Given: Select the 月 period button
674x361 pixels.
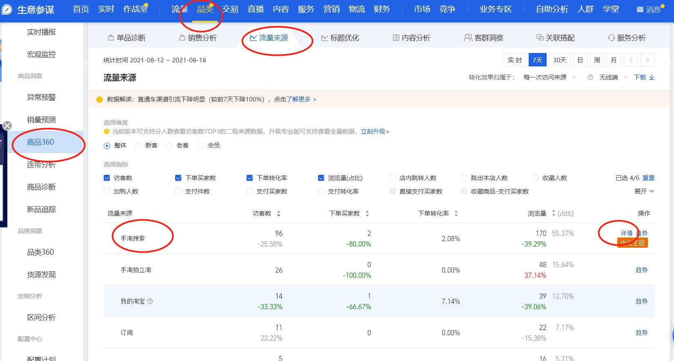Looking at the screenshot, I should (x=614, y=60).
